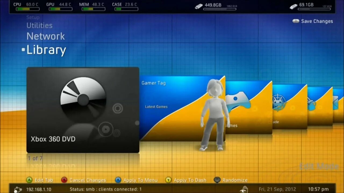
Task: Click the CPU temperature bar
Action: [x=28, y=9]
